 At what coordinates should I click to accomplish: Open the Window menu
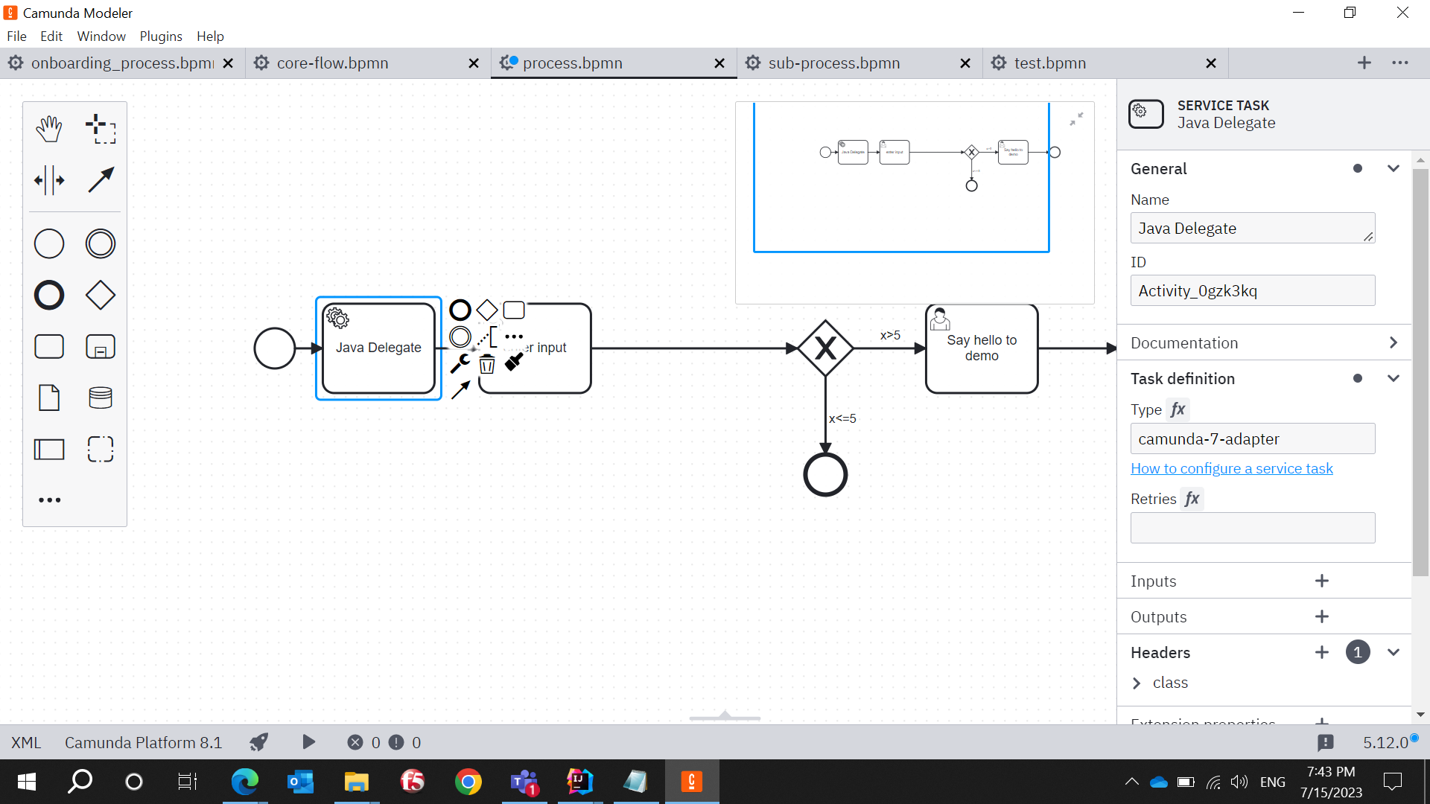coord(101,36)
